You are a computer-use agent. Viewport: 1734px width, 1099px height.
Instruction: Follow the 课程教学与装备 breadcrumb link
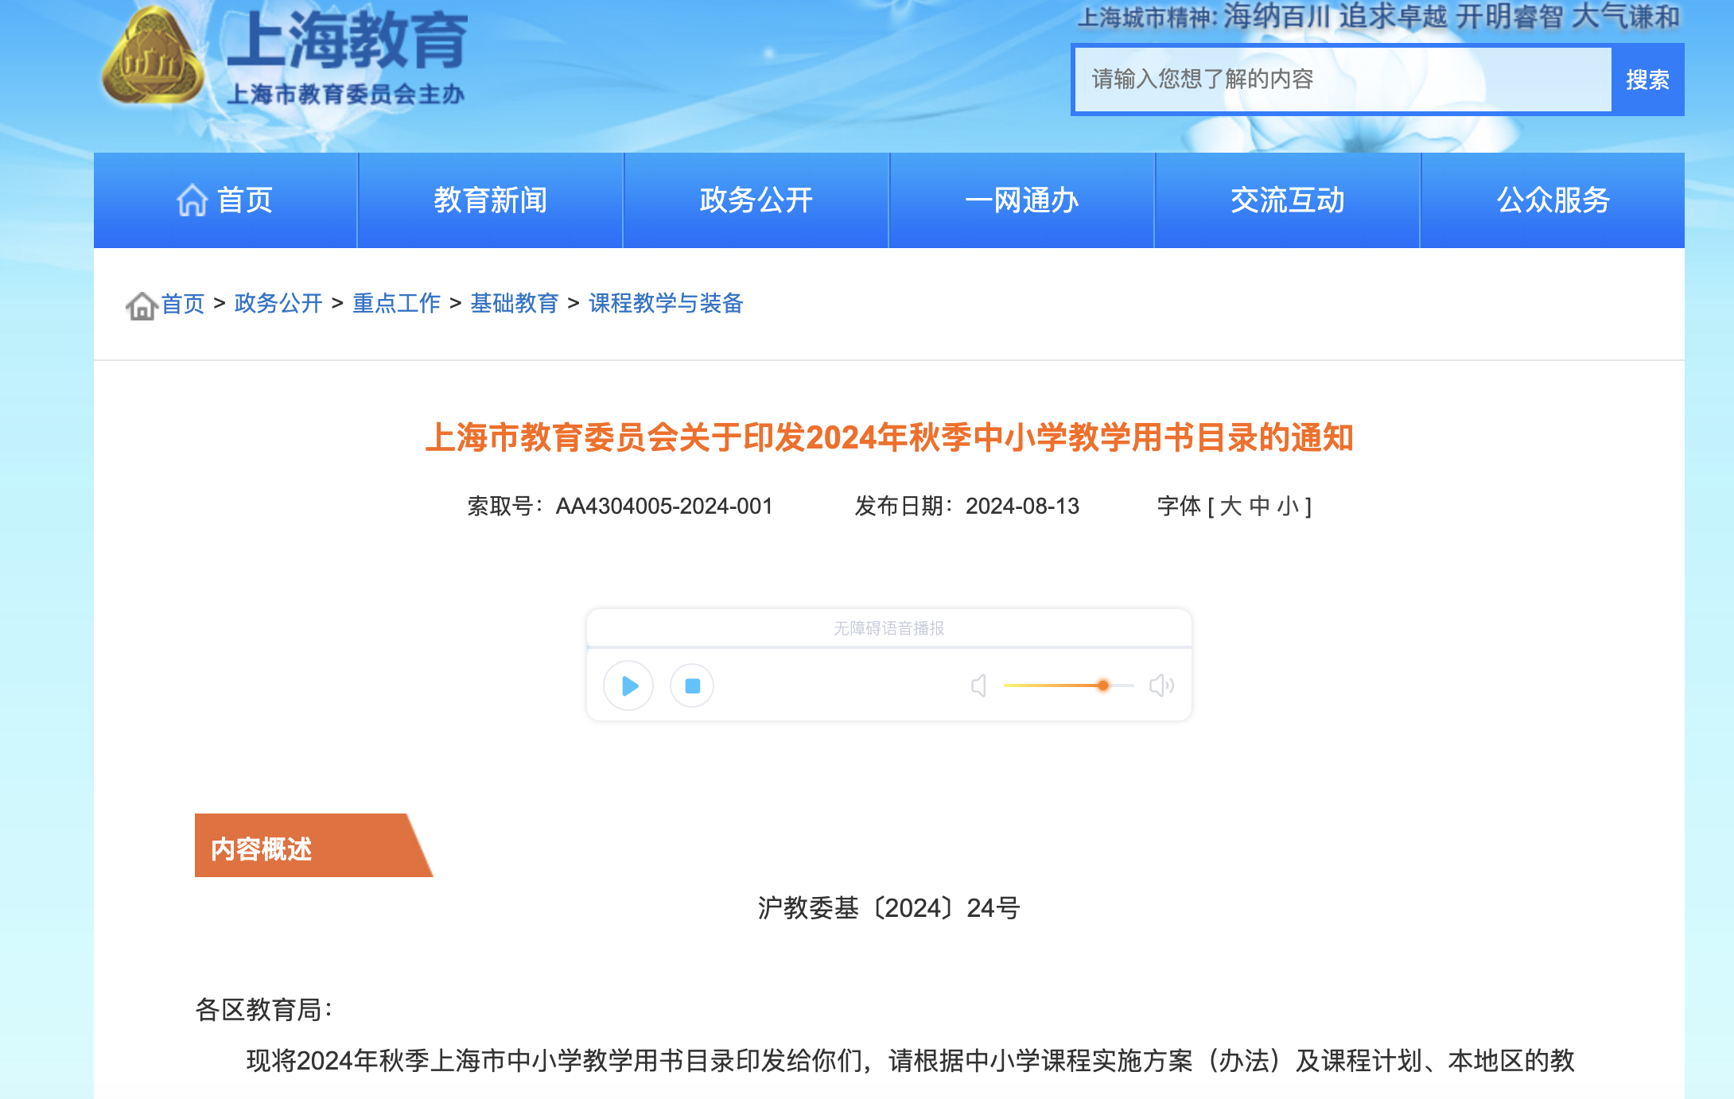coord(666,303)
